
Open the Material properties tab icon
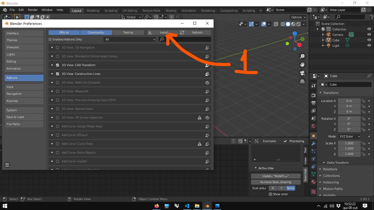313,182
